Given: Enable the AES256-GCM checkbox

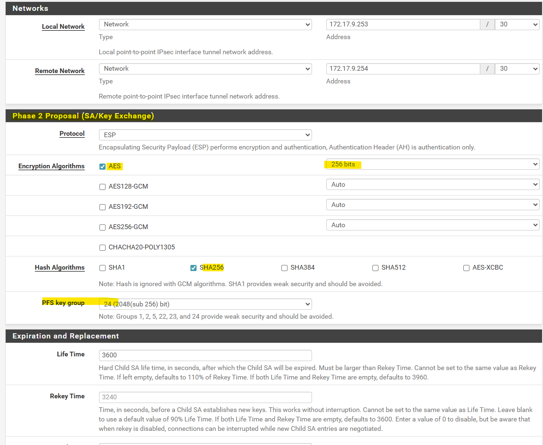Looking at the screenshot, I should [x=102, y=228].
